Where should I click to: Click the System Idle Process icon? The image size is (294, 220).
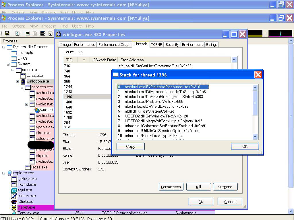[9, 47]
